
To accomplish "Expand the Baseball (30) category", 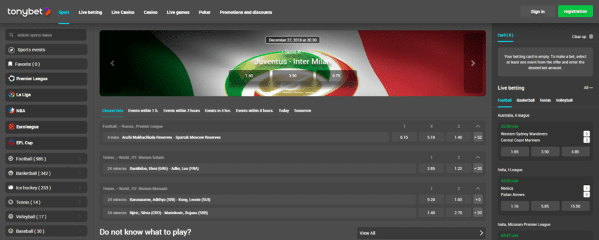I will 80,231.
